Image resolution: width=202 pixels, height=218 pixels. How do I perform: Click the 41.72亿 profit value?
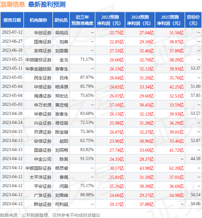click(176, 150)
